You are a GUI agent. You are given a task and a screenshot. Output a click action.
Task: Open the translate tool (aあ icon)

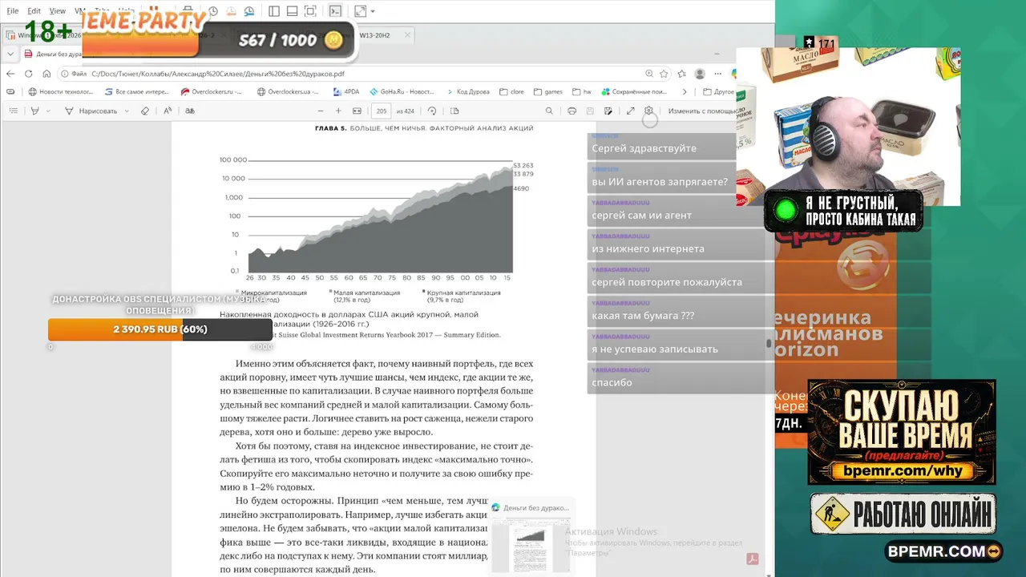click(x=190, y=111)
